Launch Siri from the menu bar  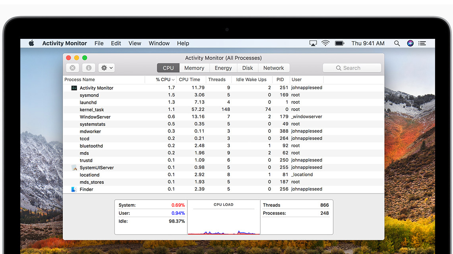tap(410, 43)
